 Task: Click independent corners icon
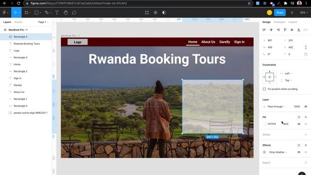(x=306, y=54)
